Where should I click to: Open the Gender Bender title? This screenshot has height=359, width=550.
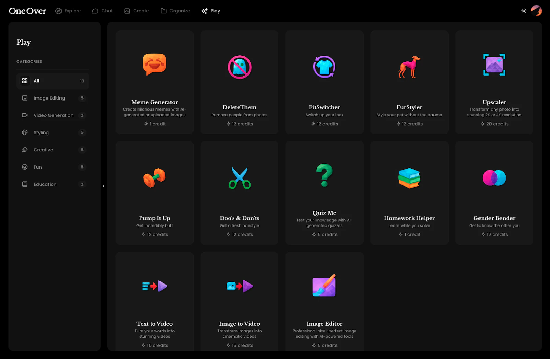494,218
